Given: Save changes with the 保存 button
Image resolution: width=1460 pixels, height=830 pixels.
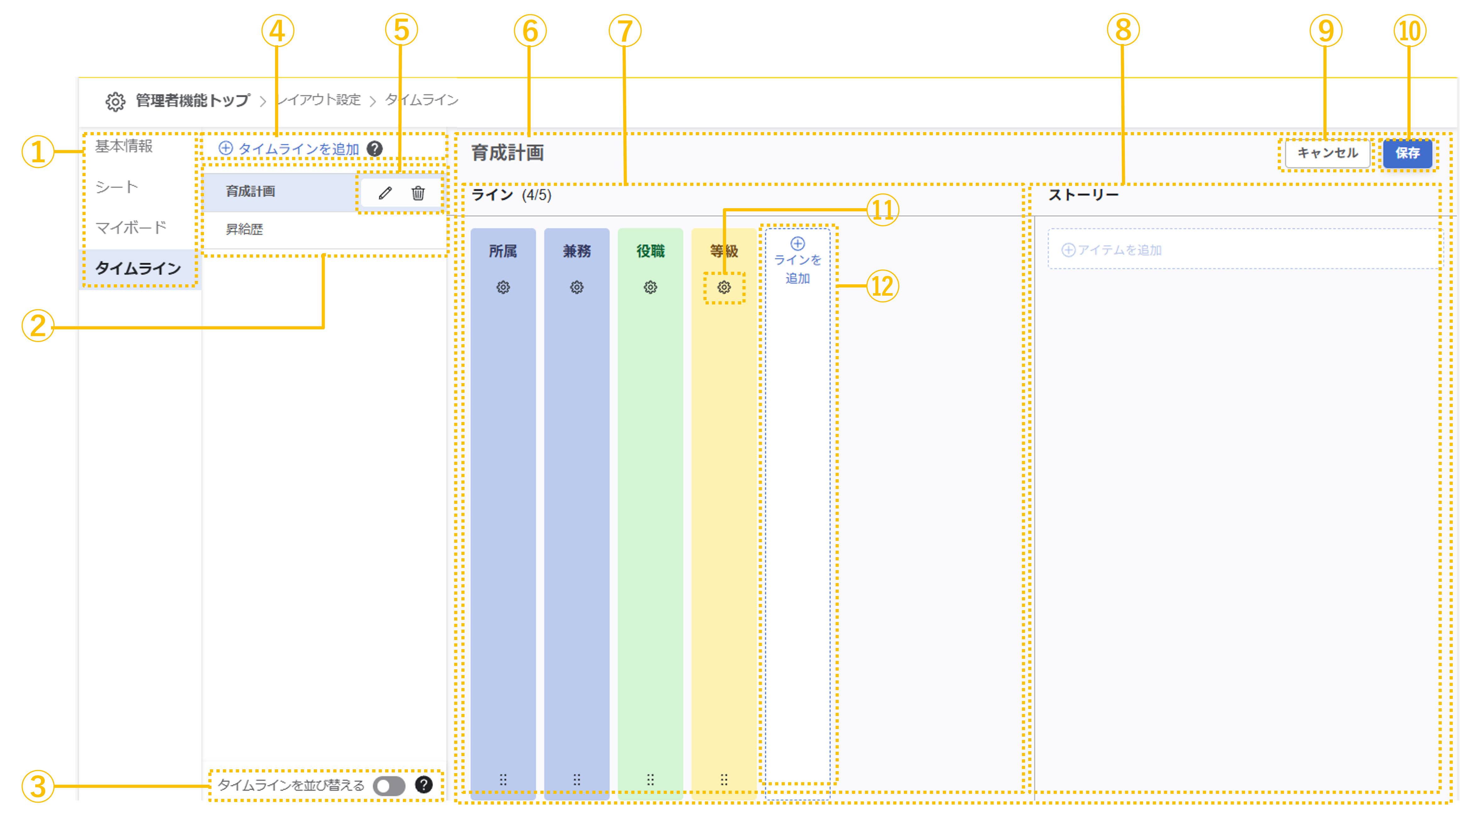Looking at the screenshot, I should 1407,153.
